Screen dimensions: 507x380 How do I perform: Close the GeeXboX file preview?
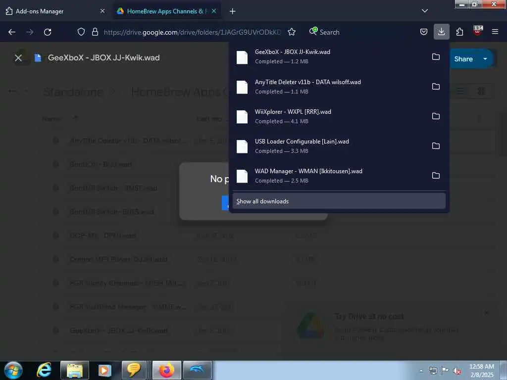pyautogui.click(x=18, y=58)
